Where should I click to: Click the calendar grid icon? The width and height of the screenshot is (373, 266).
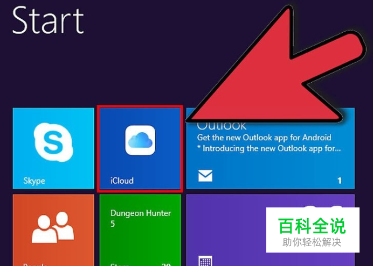point(205,261)
